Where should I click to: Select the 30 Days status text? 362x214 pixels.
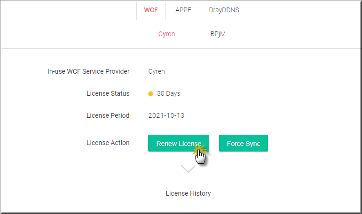[x=168, y=93]
